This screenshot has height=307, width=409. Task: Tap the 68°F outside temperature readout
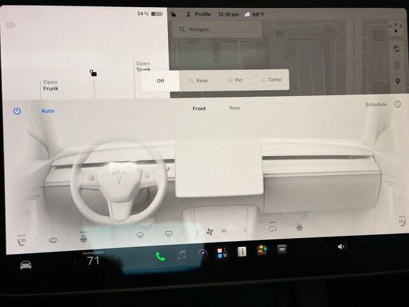point(254,15)
